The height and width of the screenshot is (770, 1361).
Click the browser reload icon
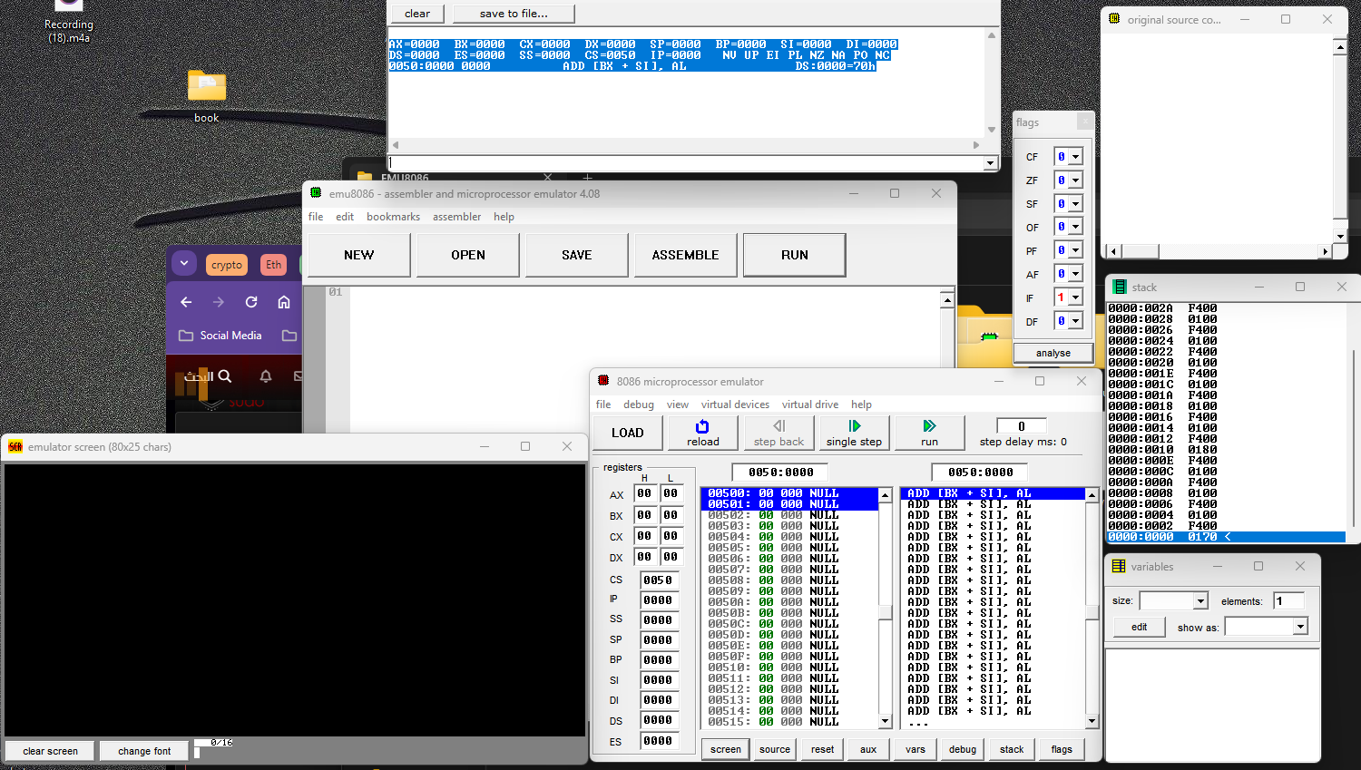251,302
